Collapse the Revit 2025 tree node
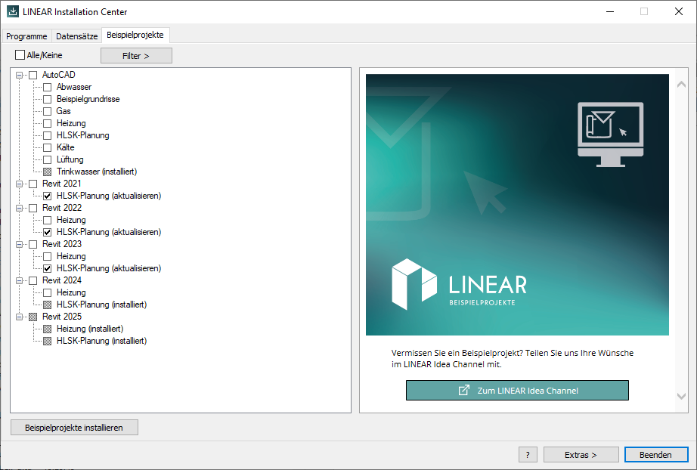This screenshot has width=697, height=470. click(x=19, y=317)
